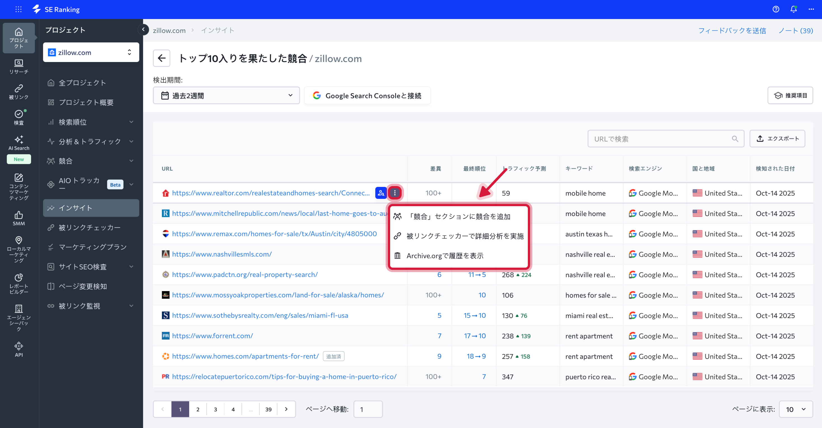The height and width of the screenshot is (428, 822).
Task: Click the blue add competitor icon
Action: tap(381, 193)
